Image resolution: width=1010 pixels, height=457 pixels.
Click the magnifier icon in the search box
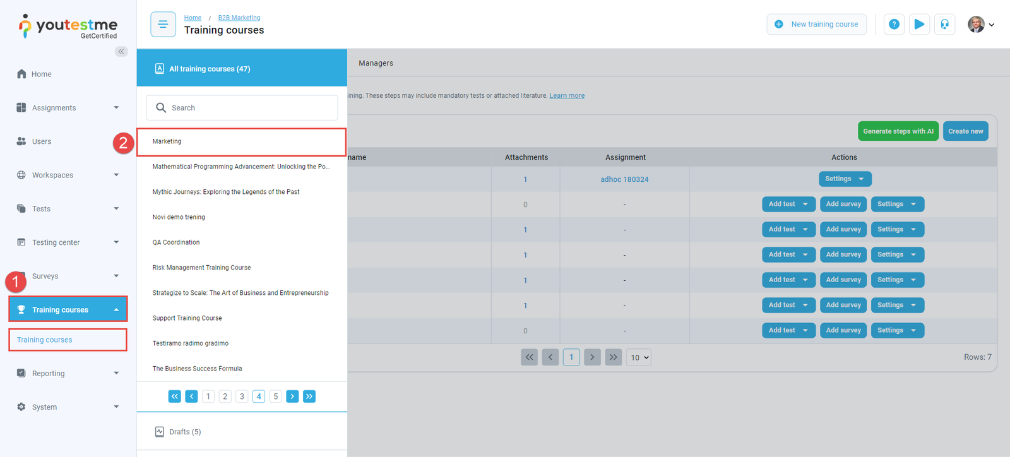[161, 108]
